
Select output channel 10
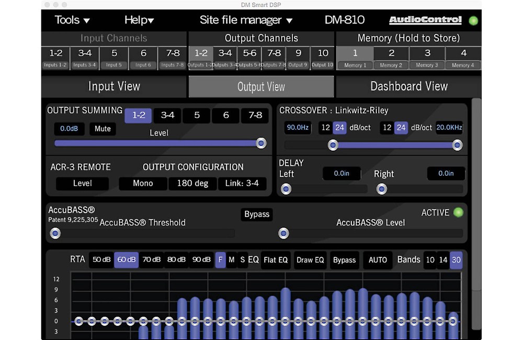point(323,58)
